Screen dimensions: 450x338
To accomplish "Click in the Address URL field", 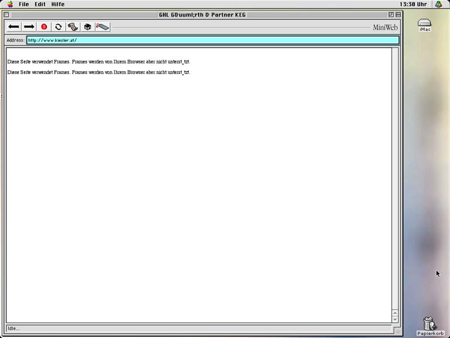I will pyautogui.click(x=212, y=40).
